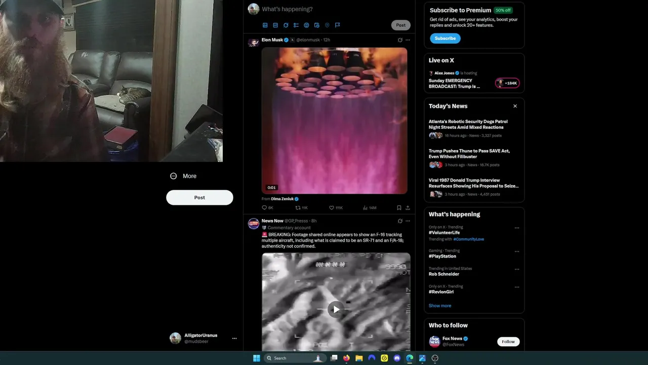The image size is (648, 365).
Task: Click the gray Post button in composer
Action: pyautogui.click(x=401, y=25)
